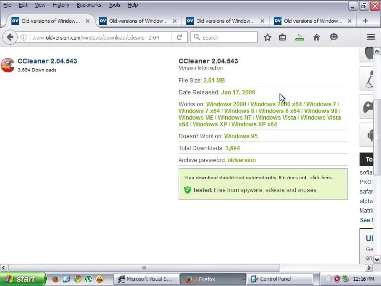Click the CCleaner logo icon
Image resolution: width=381 pixels, height=286 pixels.
[8, 65]
